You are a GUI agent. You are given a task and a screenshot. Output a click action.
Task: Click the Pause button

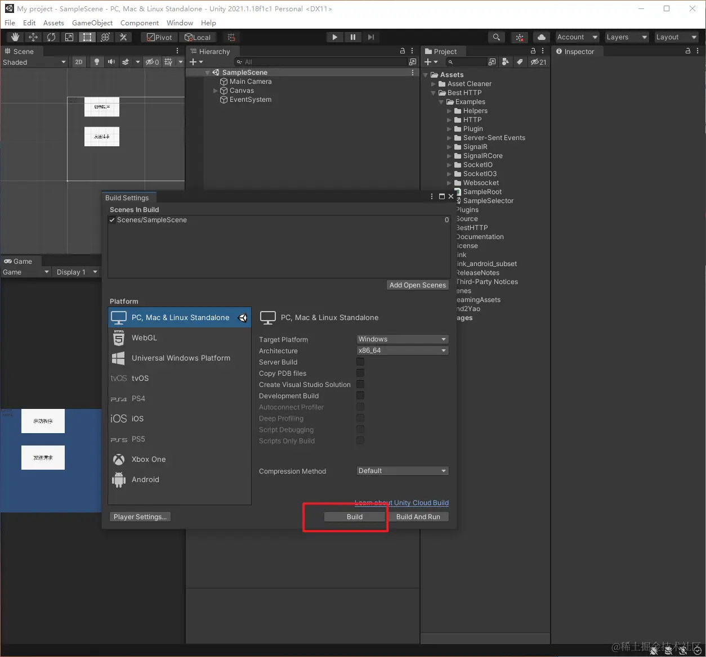(353, 37)
